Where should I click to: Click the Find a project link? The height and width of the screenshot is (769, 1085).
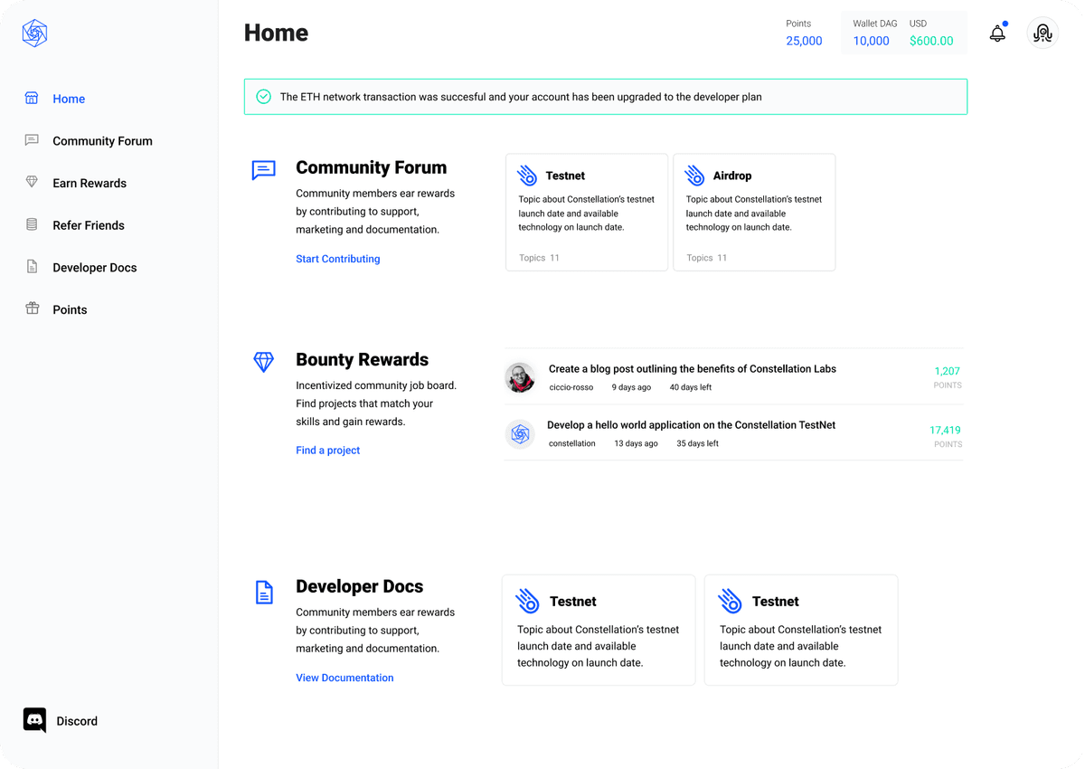coord(327,451)
